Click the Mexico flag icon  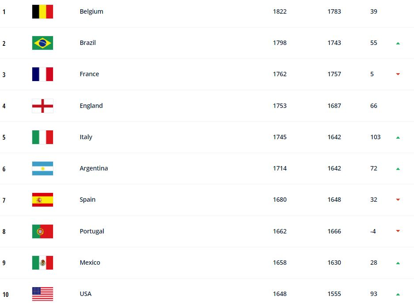tap(42, 263)
